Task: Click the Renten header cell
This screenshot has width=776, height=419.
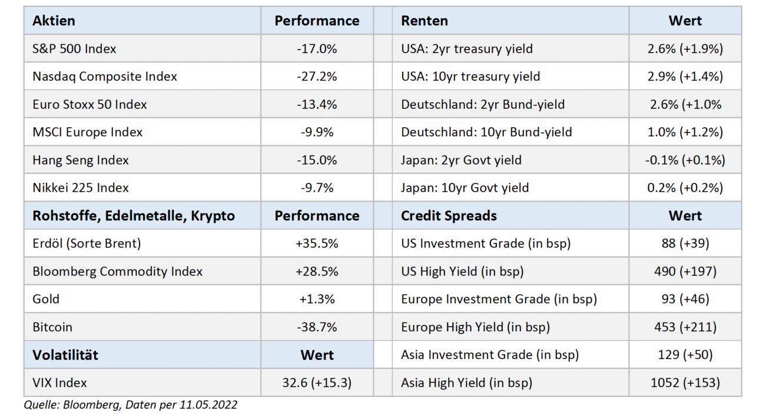Action: click(x=425, y=21)
